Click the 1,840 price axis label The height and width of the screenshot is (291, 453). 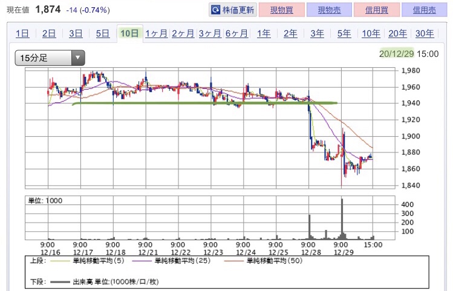(411, 185)
